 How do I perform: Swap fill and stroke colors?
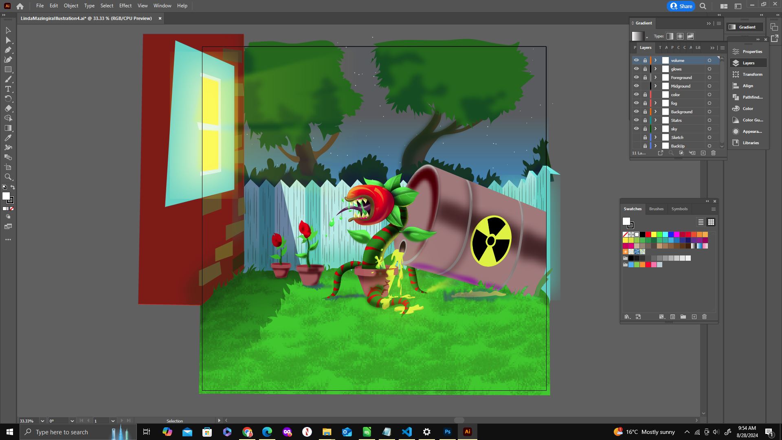coord(13,187)
